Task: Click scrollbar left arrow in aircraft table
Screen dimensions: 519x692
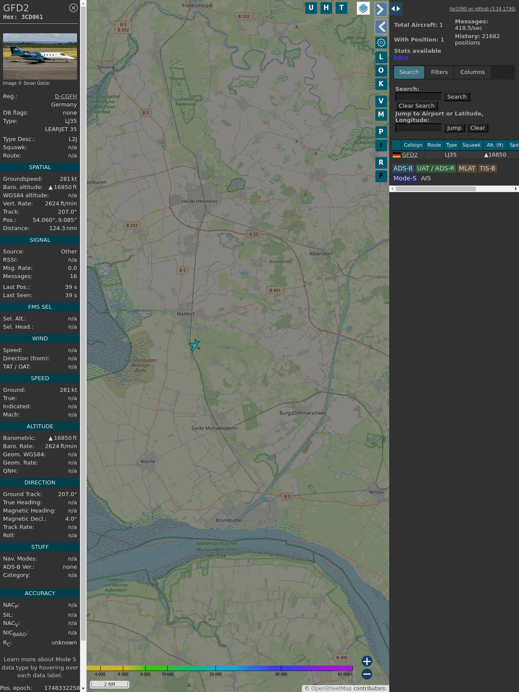Action: 392,189
